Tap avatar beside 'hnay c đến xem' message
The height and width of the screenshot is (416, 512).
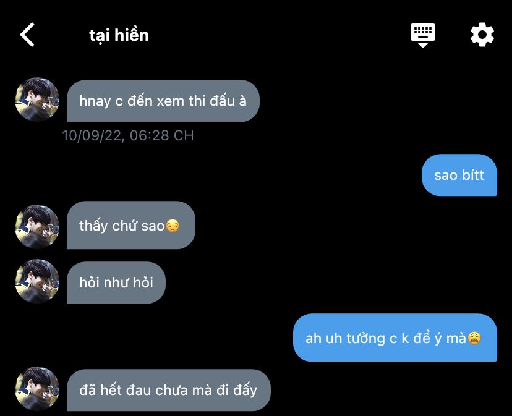(37, 100)
